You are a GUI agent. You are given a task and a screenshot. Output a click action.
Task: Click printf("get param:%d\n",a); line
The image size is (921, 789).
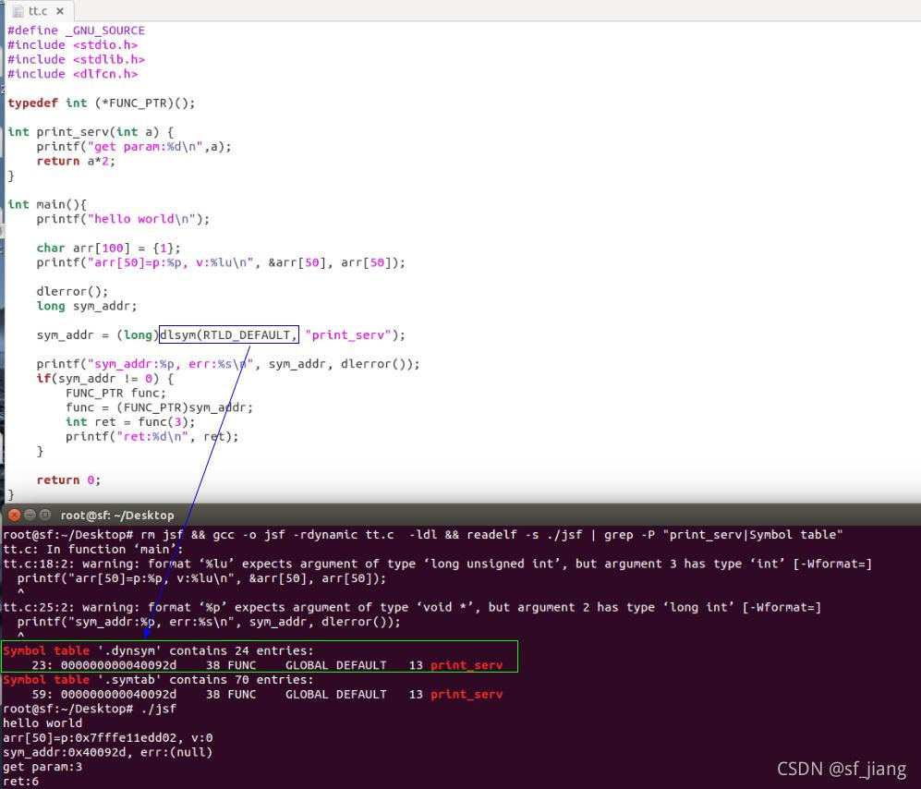(134, 147)
